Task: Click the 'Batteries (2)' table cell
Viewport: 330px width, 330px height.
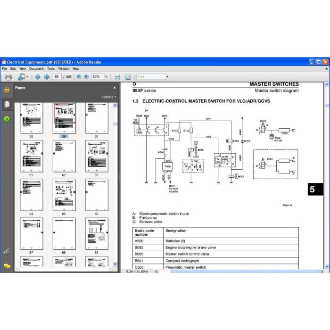Action: click(231, 241)
